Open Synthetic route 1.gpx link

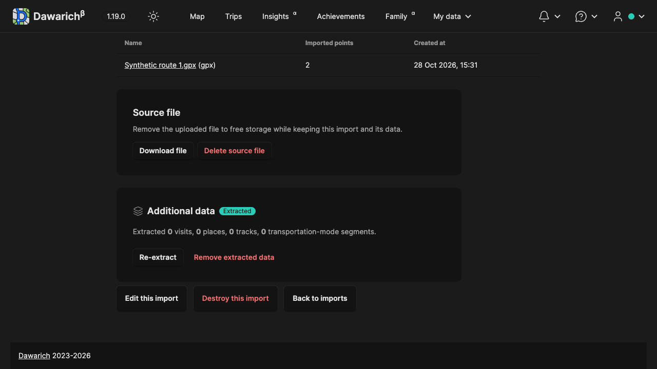click(x=160, y=65)
